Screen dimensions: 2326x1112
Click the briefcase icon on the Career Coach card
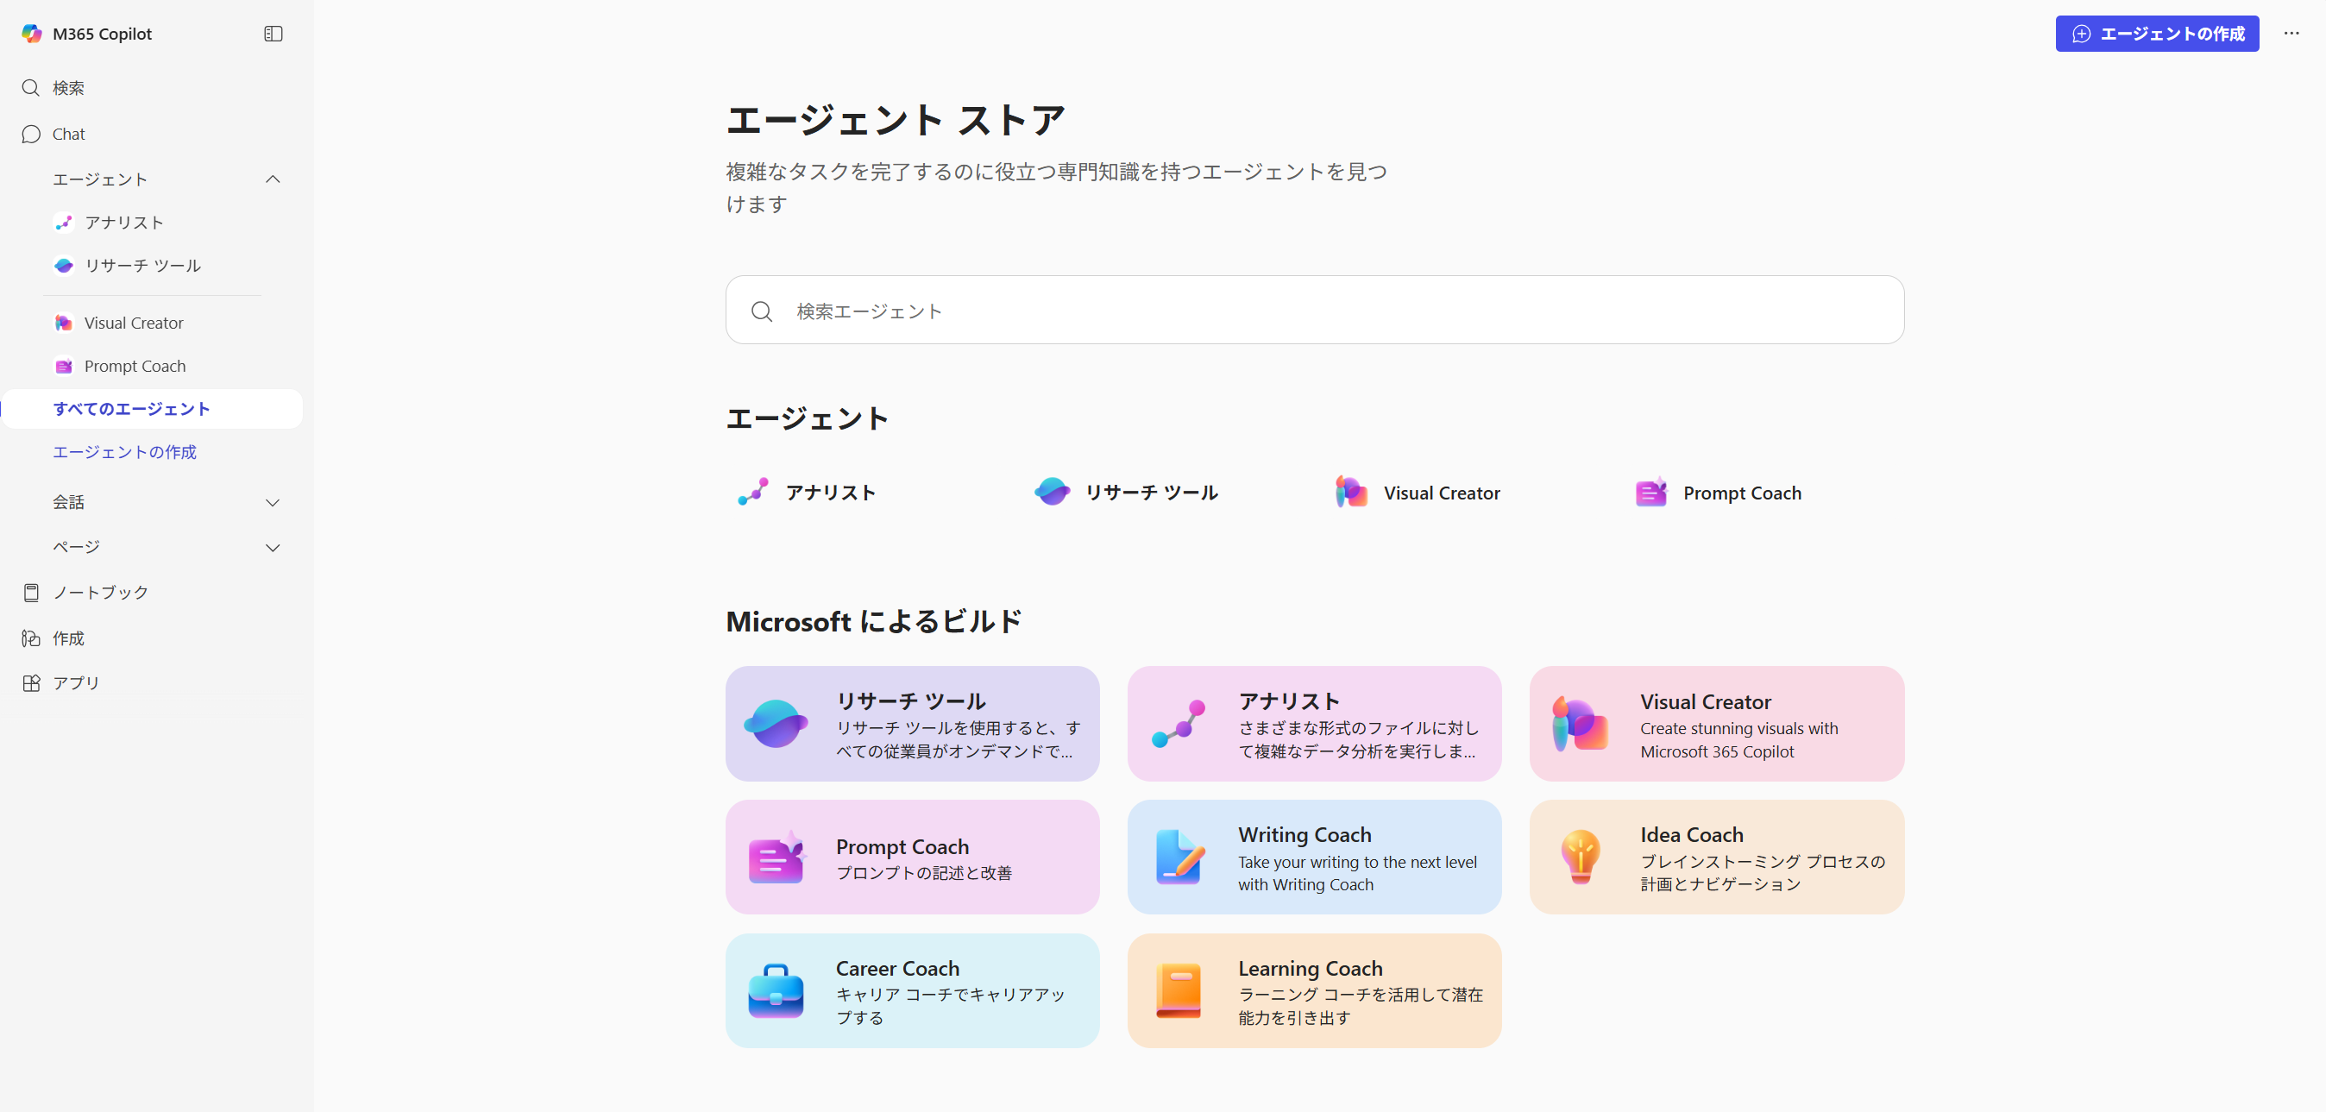coord(776,990)
